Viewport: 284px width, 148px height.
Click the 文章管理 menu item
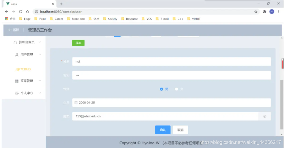(27, 81)
